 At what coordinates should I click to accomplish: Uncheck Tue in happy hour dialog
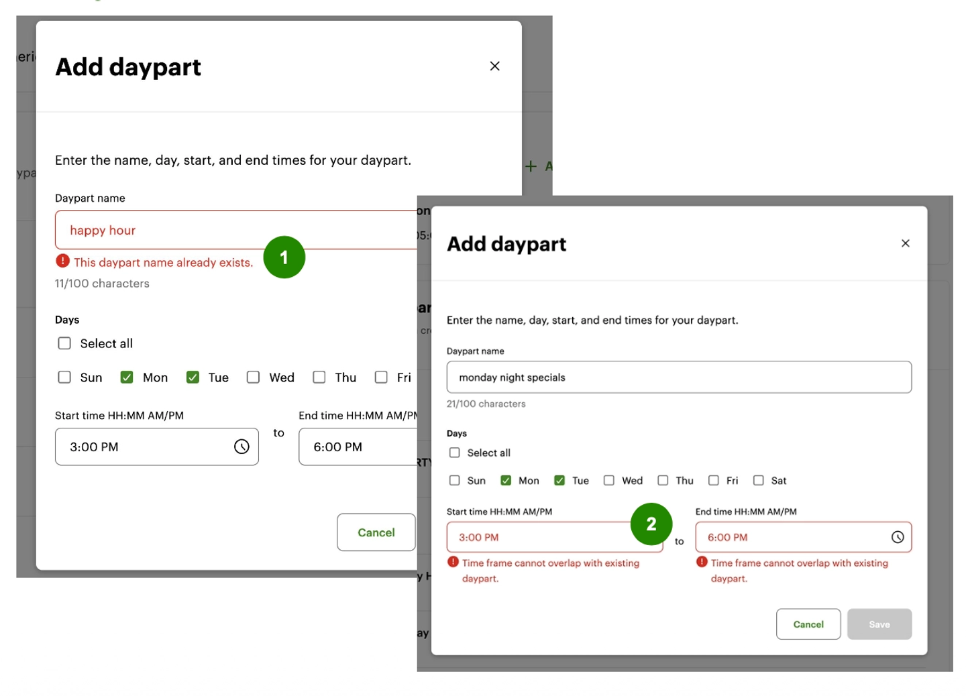(193, 378)
